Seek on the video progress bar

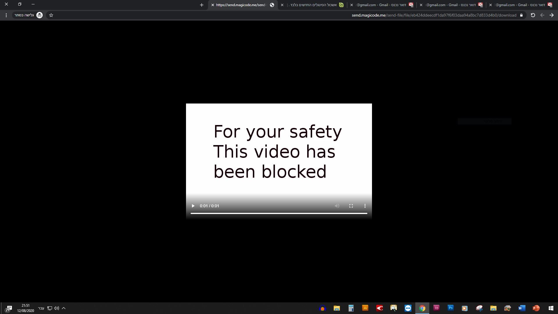(279, 213)
